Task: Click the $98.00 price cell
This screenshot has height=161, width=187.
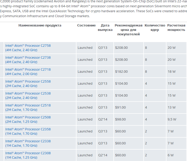Action: [x=120, y=119]
